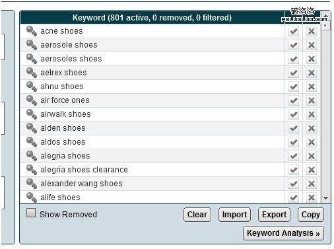Viewport: 334px width, 249px height.
Task: Delete airwalk shoes using its X icon
Action: tap(312, 114)
